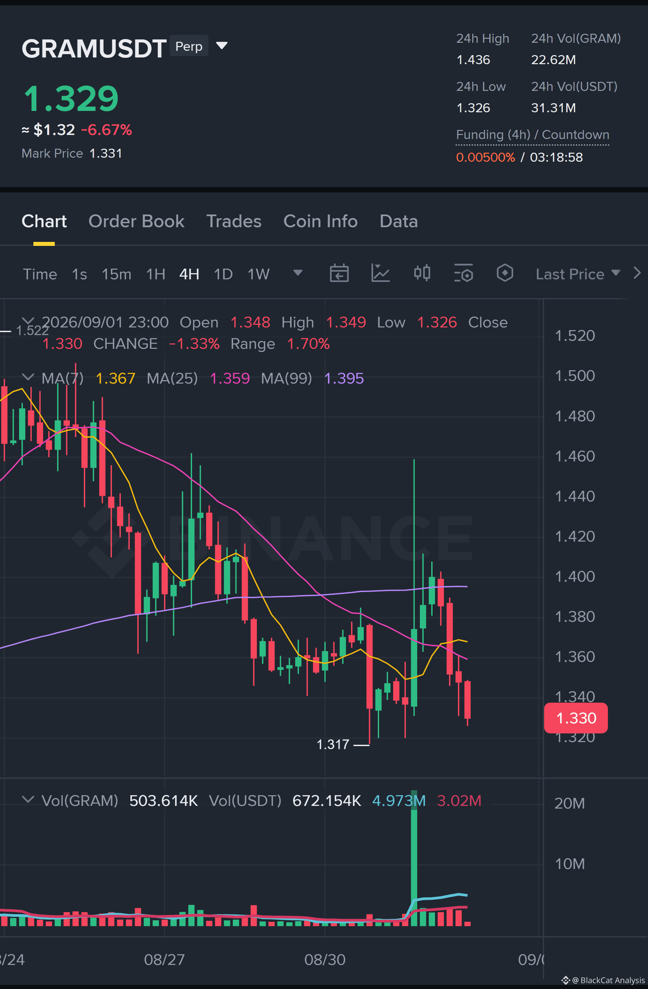The width and height of the screenshot is (648, 989).
Task: Switch to the Order Book tab
Action: pos(136,221)
